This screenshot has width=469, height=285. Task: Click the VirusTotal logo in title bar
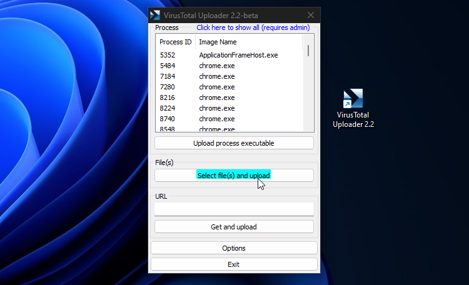pos(155,15)
